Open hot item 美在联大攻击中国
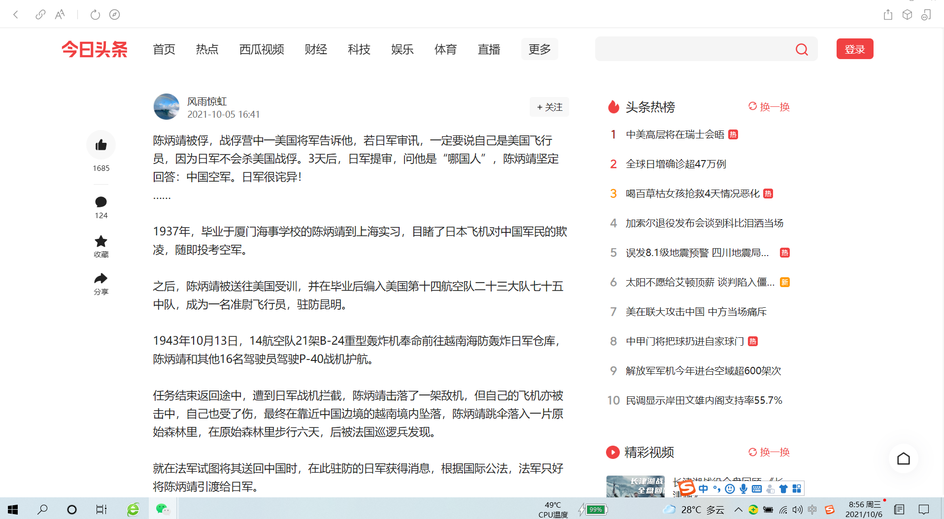The height and width of the screenshot is (519, 944). (x=696, y=312)
